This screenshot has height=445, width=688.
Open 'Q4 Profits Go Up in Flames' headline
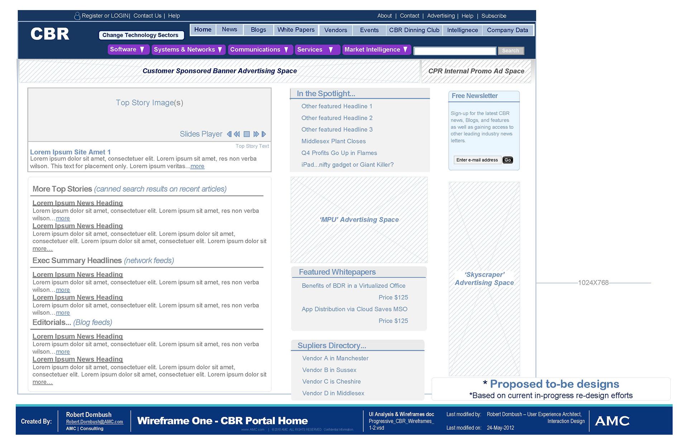pyautogui.click(x=339, y=153)
